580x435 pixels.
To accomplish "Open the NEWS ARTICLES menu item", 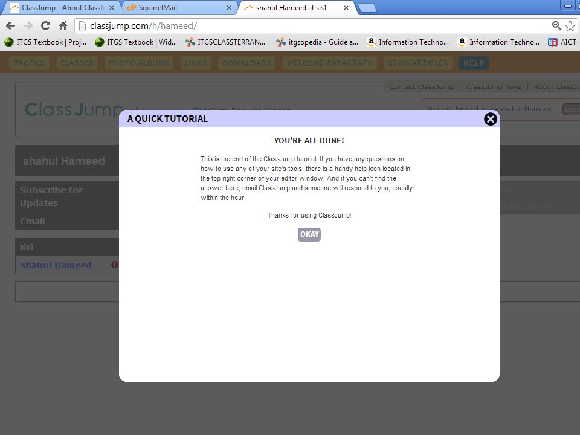I will 417,63.
